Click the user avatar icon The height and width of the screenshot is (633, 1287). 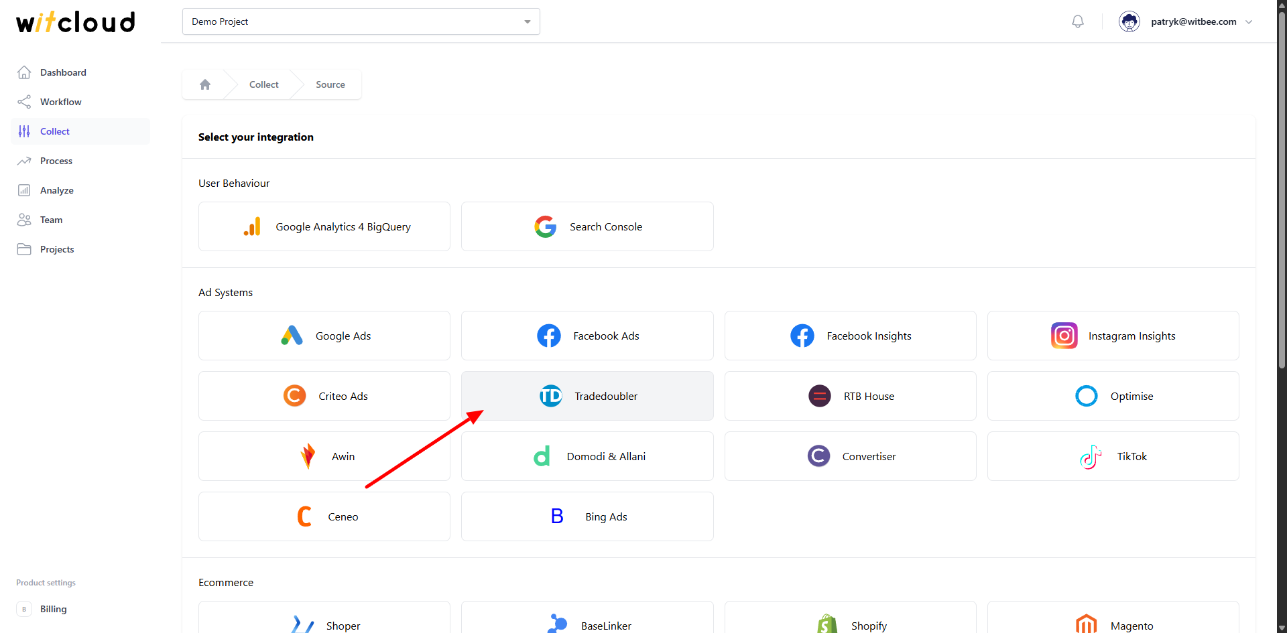tap(1129, 21)
